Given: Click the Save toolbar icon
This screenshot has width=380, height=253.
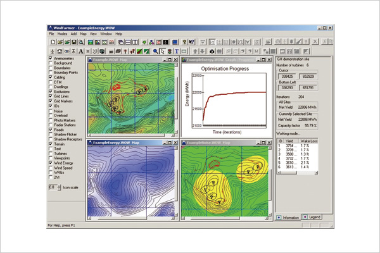Looking at the screenshot, I should (75, 42).
